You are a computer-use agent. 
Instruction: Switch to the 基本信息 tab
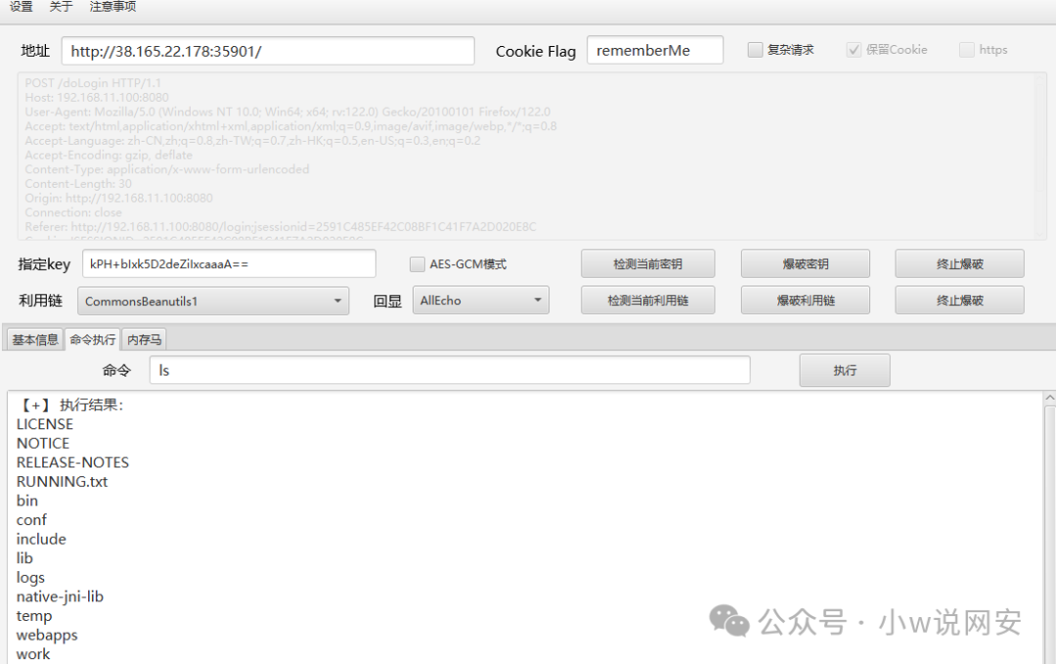pyautogui.click(x=35, y=340)
